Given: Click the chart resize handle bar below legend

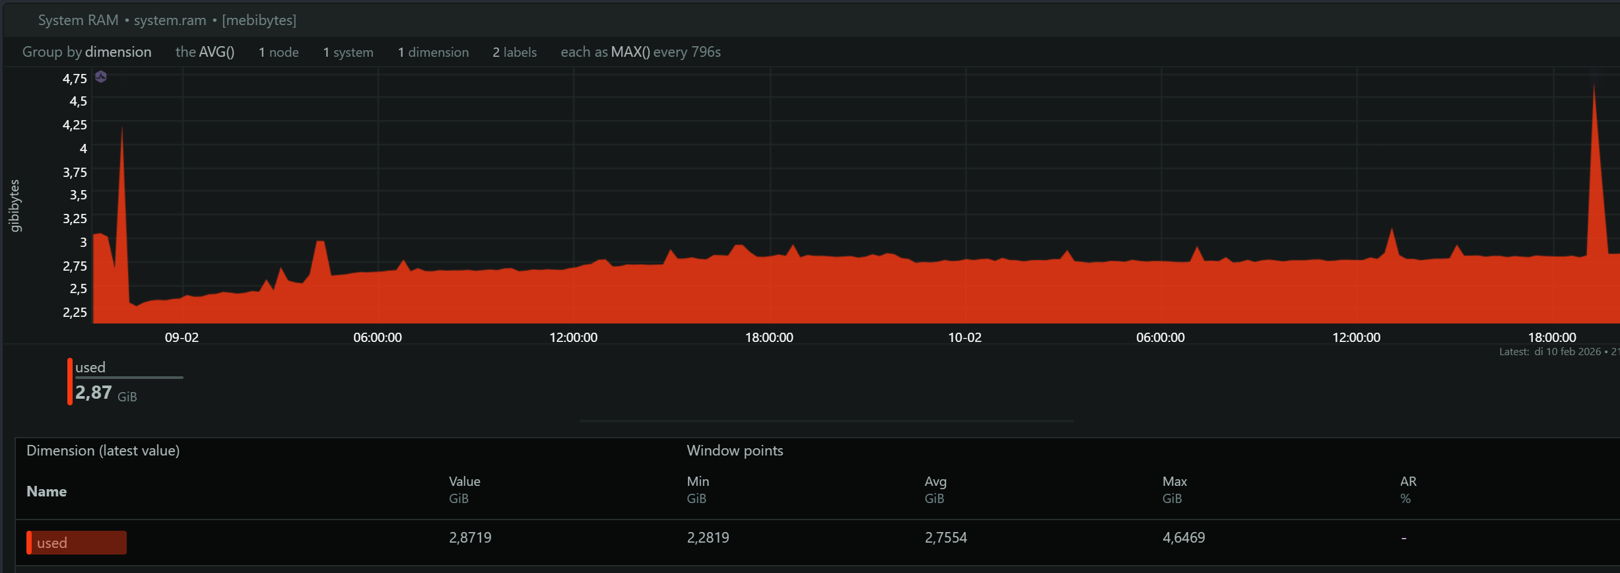Looking at the screenshot, I should tap(826, 421).
